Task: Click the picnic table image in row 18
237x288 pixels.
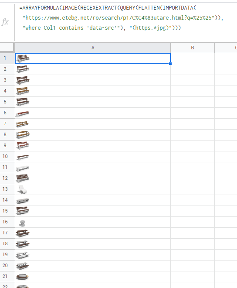Action: tap(23, 244)
